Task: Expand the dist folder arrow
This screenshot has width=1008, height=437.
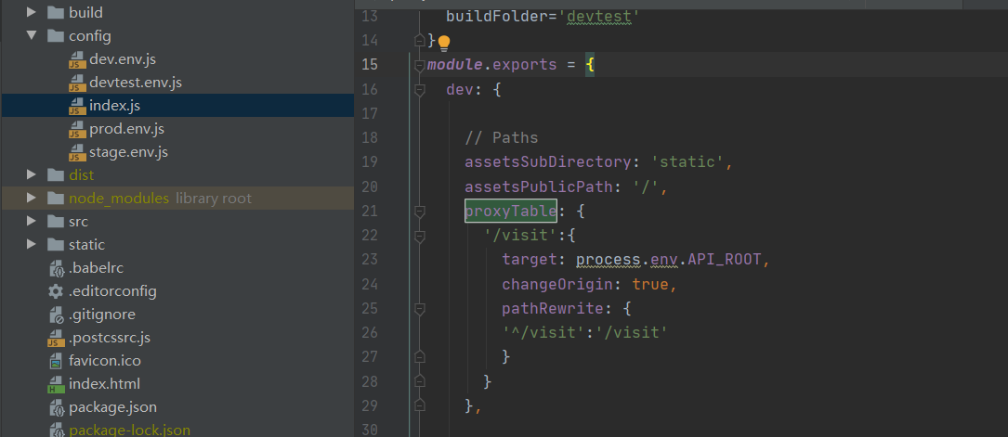Action: click(32, 174)
